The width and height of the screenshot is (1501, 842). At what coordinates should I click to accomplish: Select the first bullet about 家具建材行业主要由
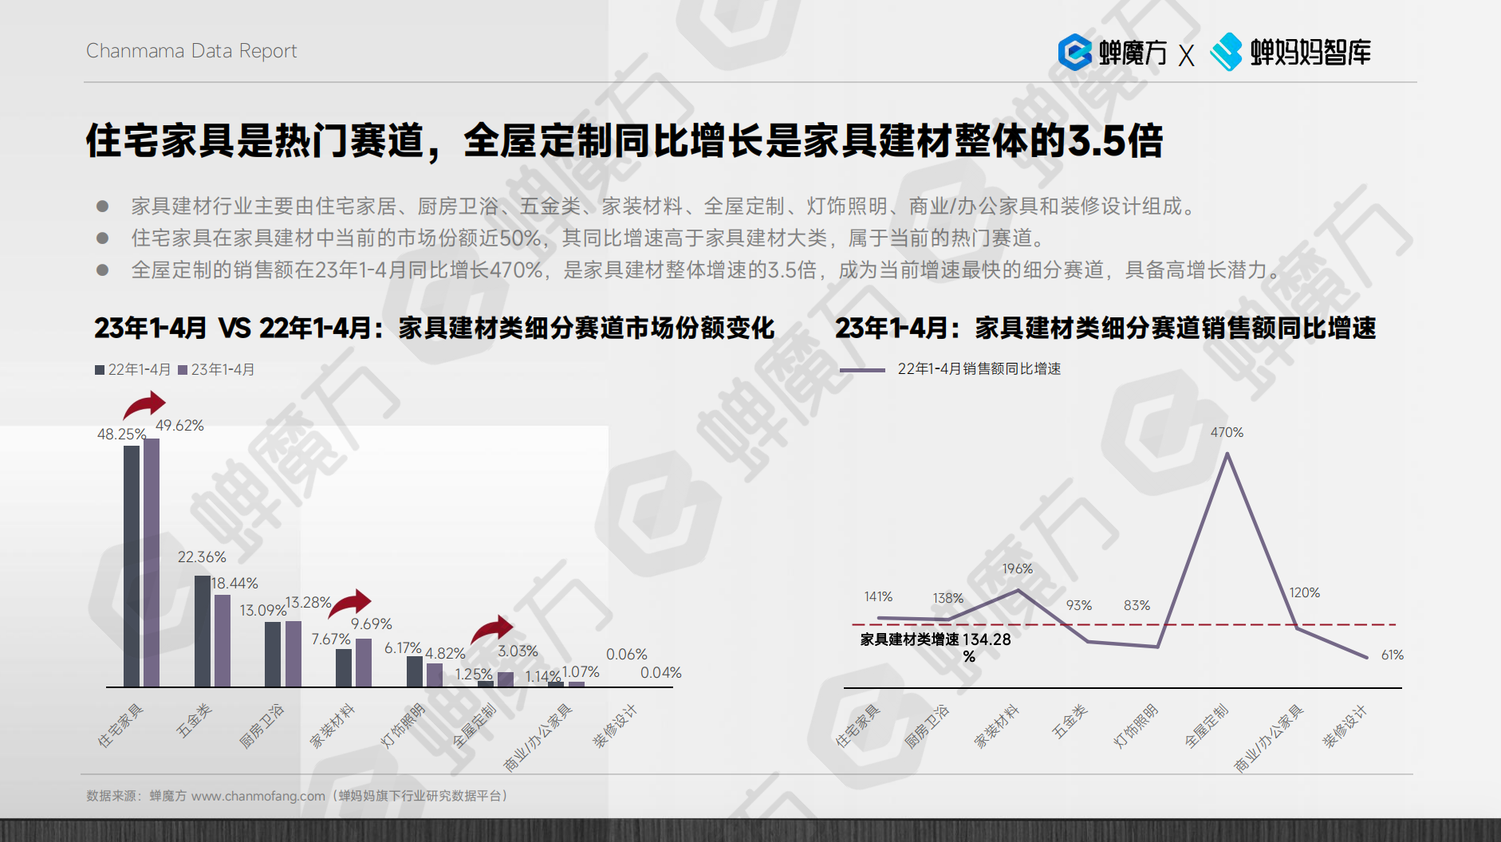[x=664, y=207]
